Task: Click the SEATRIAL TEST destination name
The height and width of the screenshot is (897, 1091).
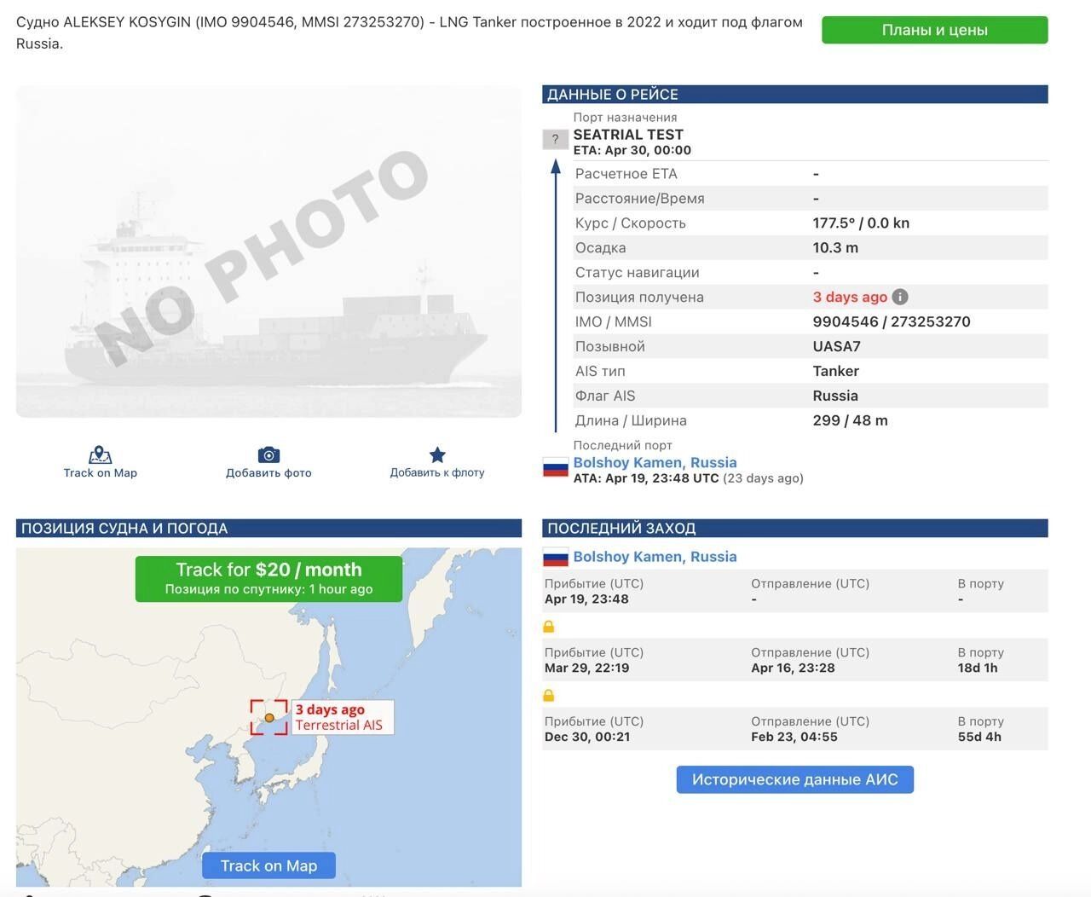Action: coord(628,135)
